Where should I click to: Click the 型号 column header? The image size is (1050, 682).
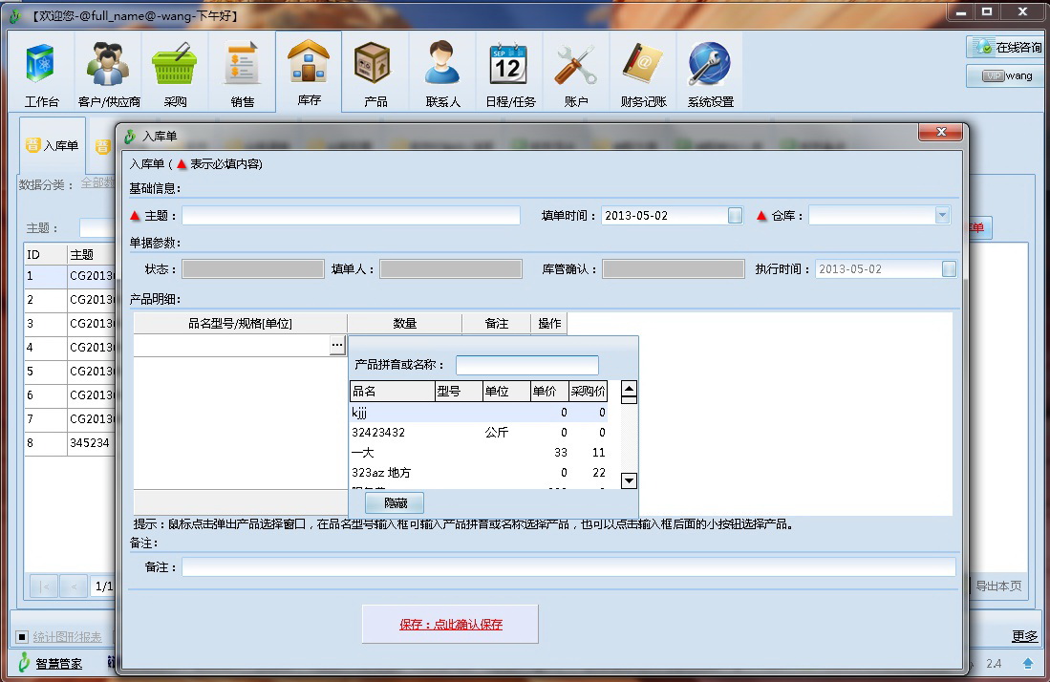click(x=459, y=391)
